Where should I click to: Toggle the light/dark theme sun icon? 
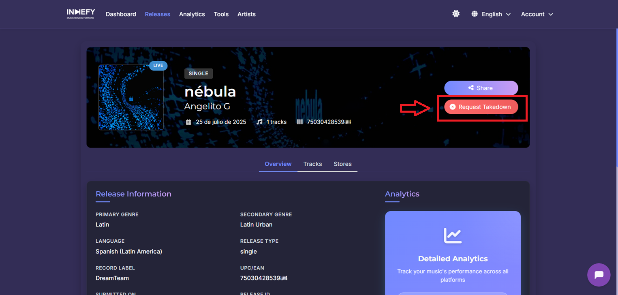point(456,14)
